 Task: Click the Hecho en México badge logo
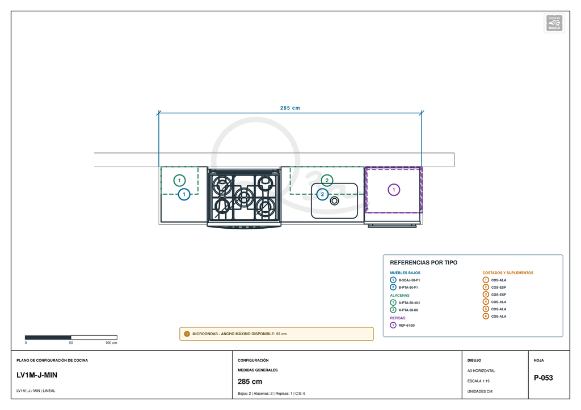[554, 23]
